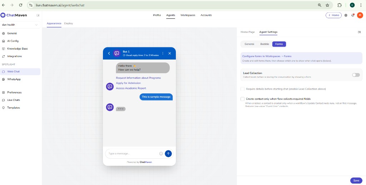Click the Hello there greeting bubble
The image size is (366, 185).
tap(143, 68)
